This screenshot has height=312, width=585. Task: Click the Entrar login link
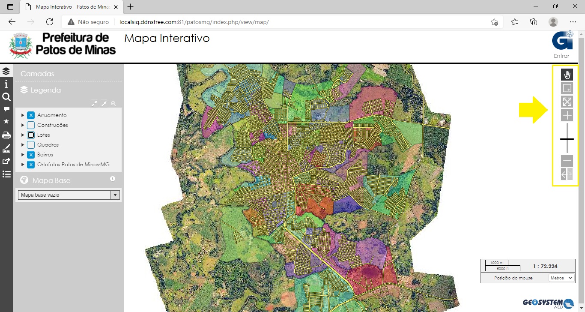(x=561, y=56)
